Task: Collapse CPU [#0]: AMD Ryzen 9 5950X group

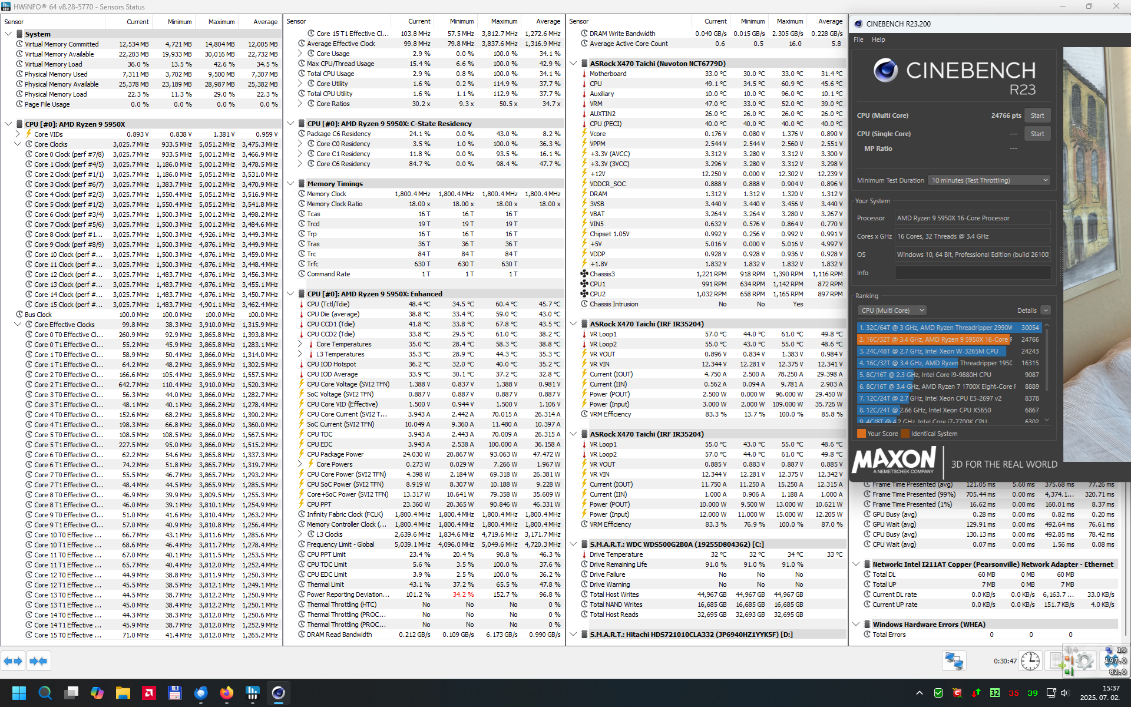Action: coord(8,124)
